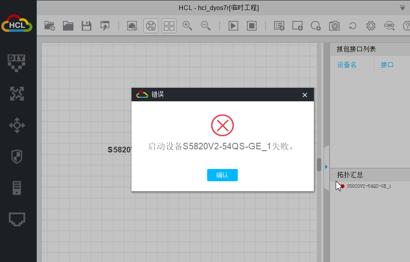Click the add text note icon
Screen dimensions: 410x262
279,26
